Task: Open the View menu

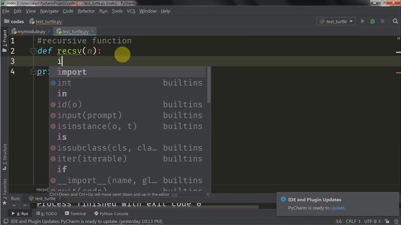Action: [31, 11]
